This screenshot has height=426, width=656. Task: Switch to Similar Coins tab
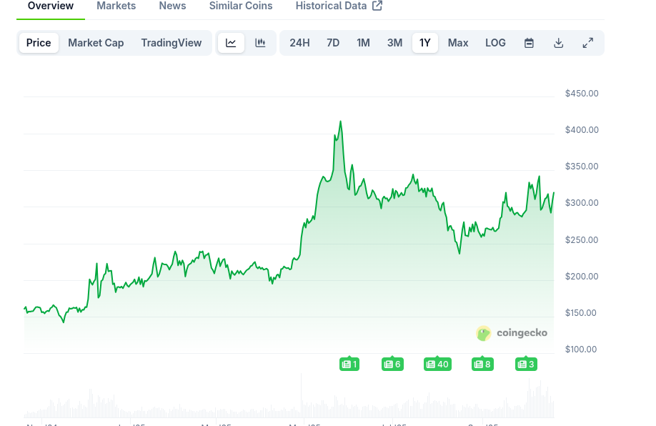[x=241, y=6]
